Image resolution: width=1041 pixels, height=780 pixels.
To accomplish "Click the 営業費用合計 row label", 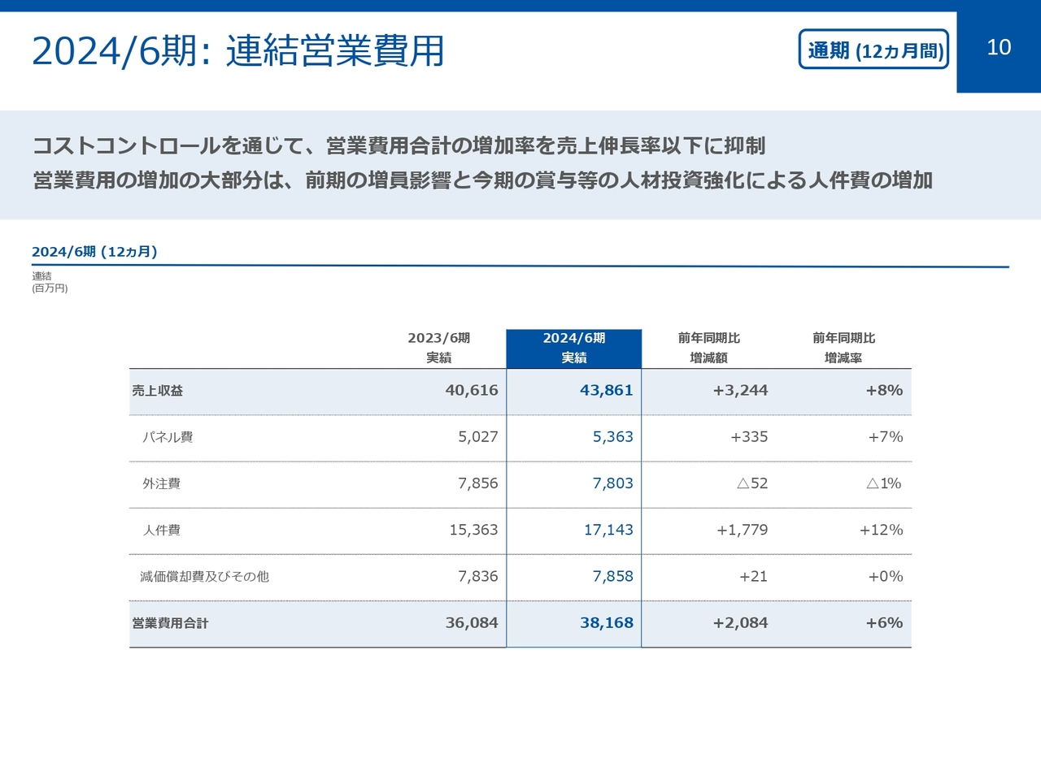I will point(170,623).
